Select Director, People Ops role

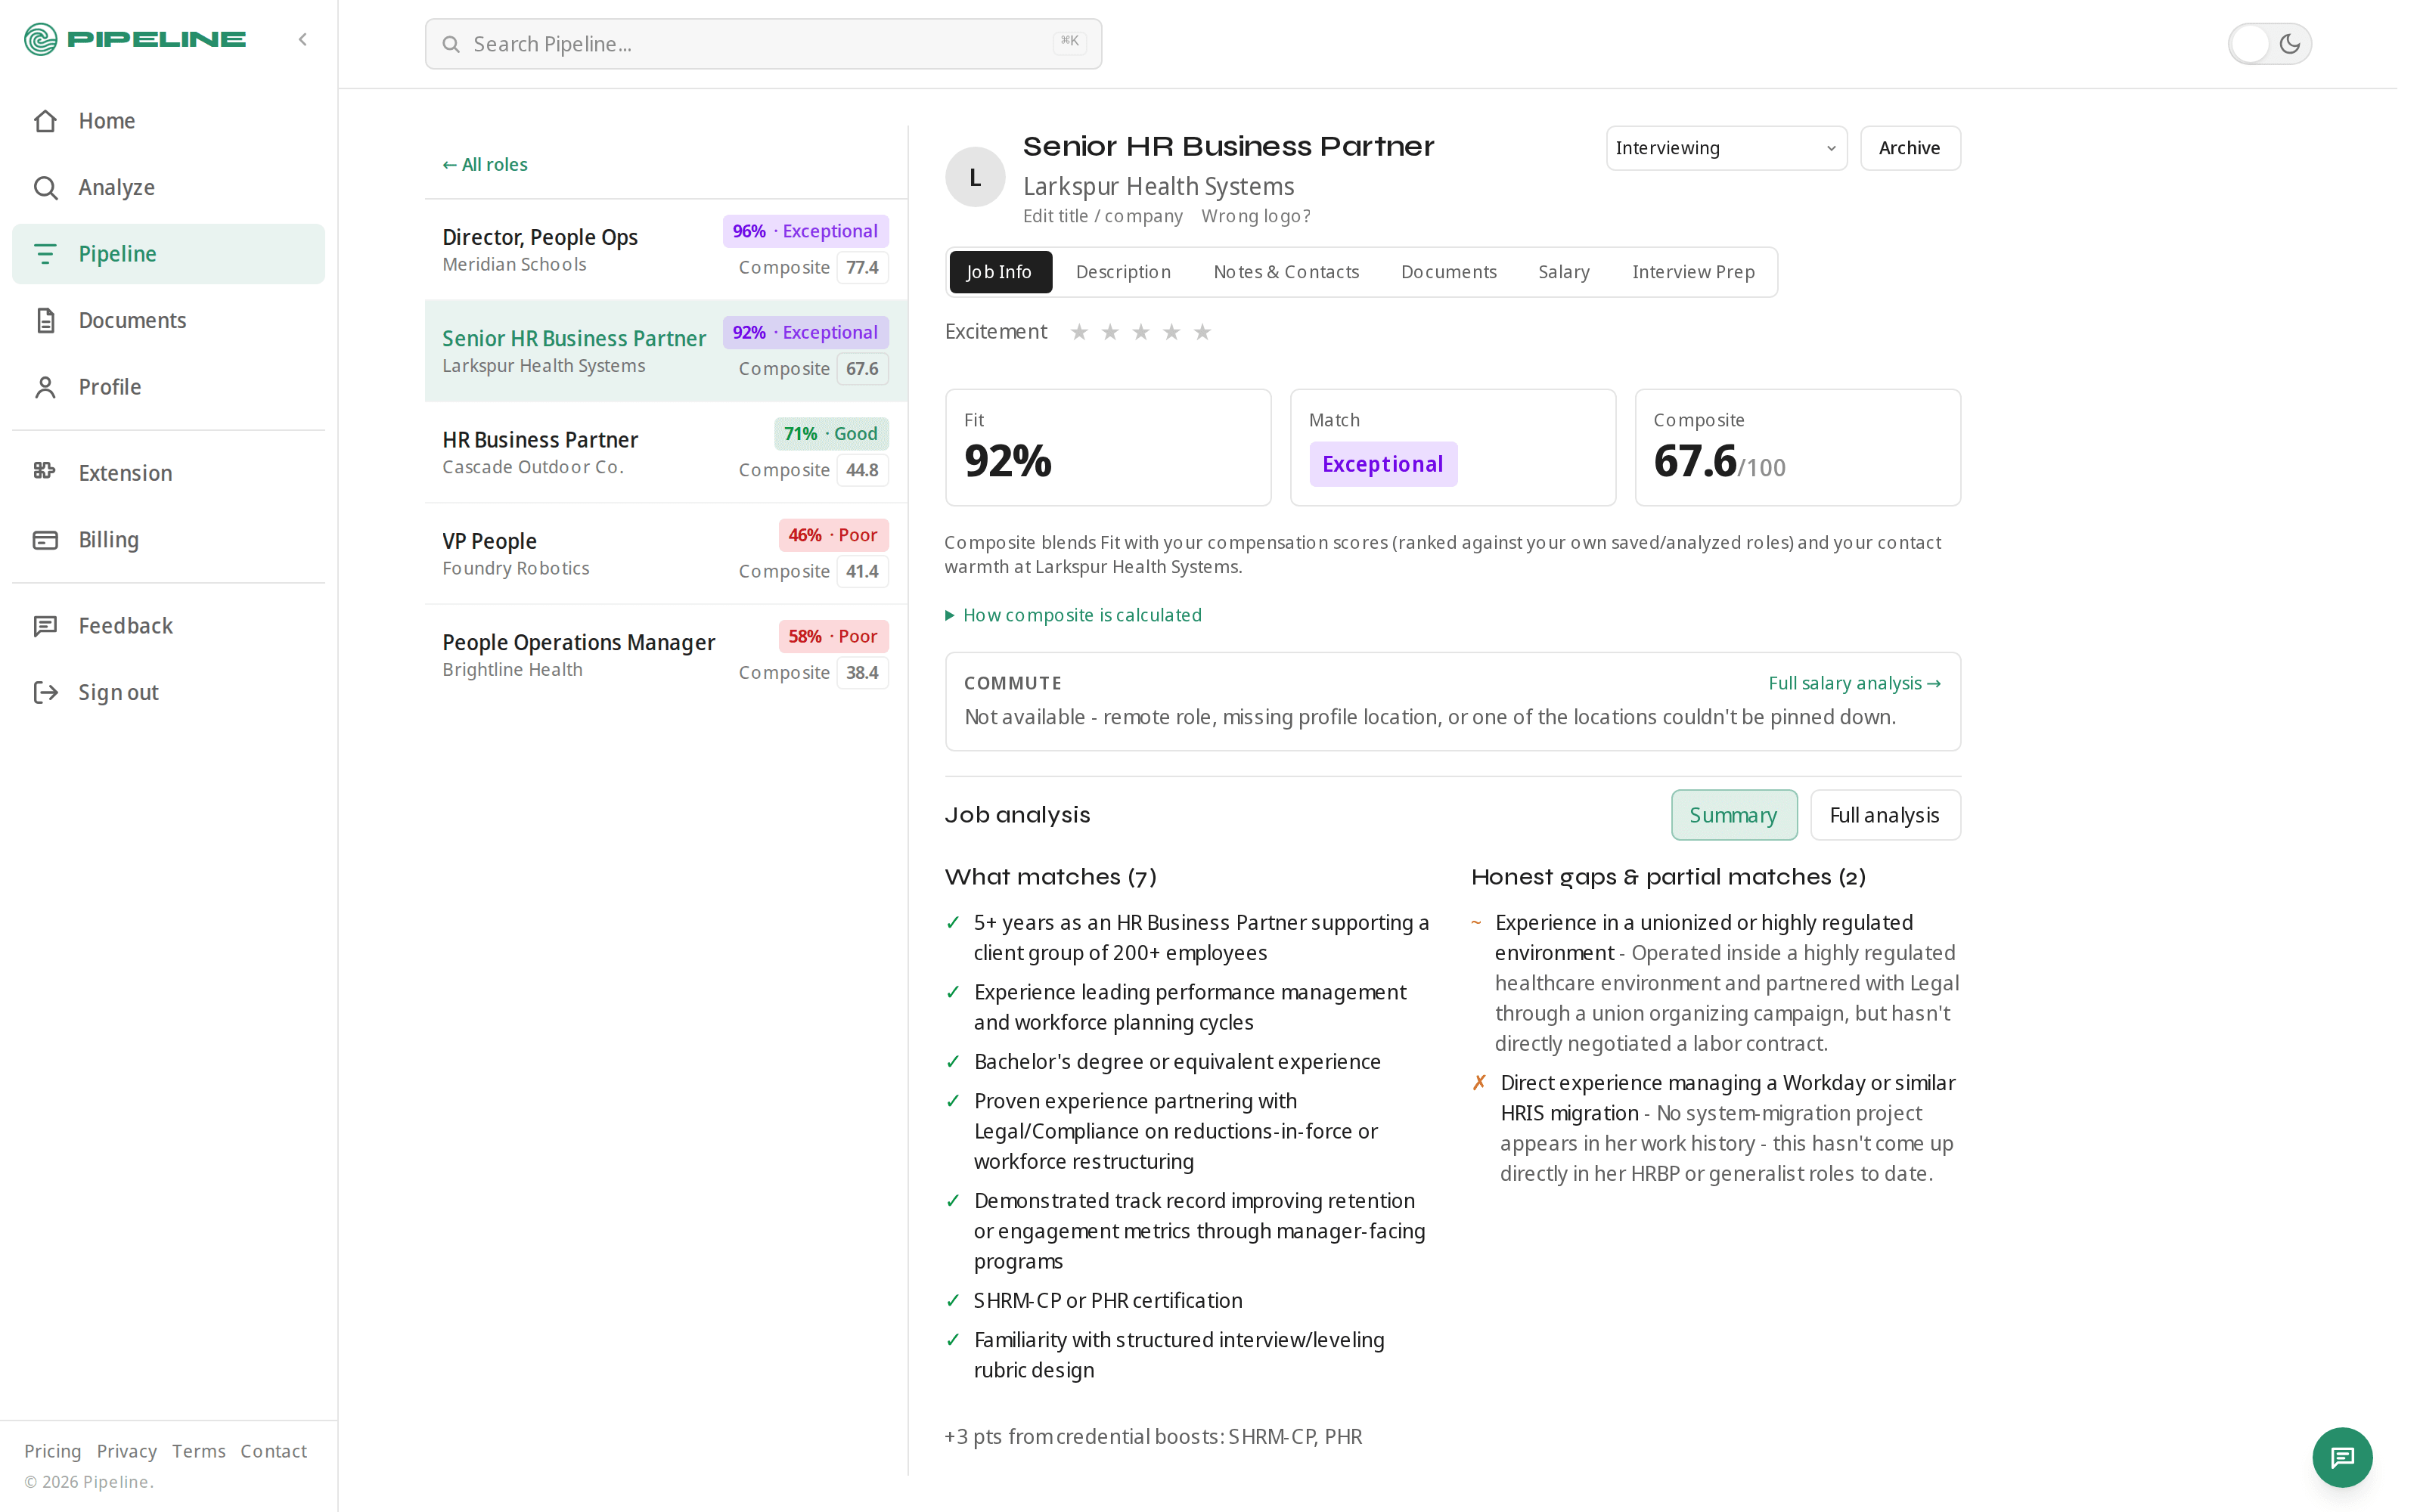tap(666, 250)
